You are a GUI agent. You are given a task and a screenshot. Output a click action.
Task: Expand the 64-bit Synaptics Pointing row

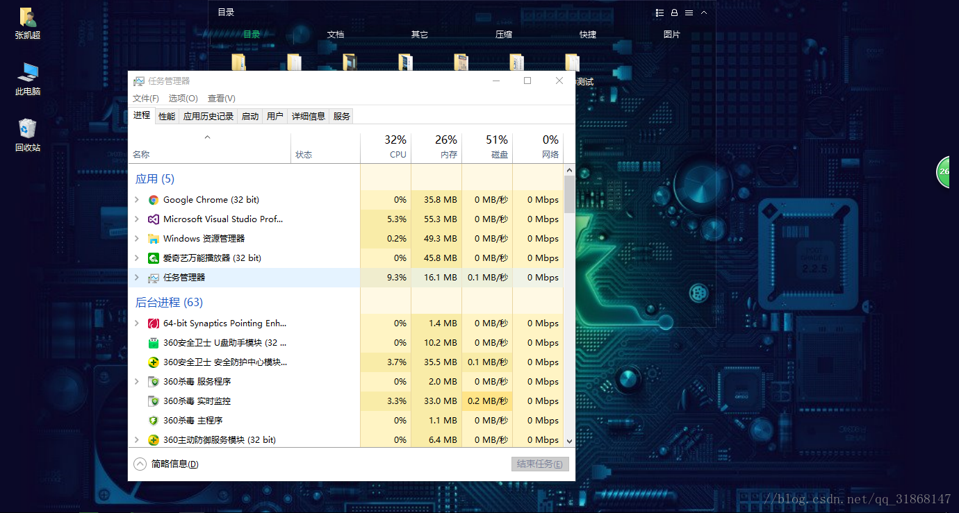click(x=137, y=323)
